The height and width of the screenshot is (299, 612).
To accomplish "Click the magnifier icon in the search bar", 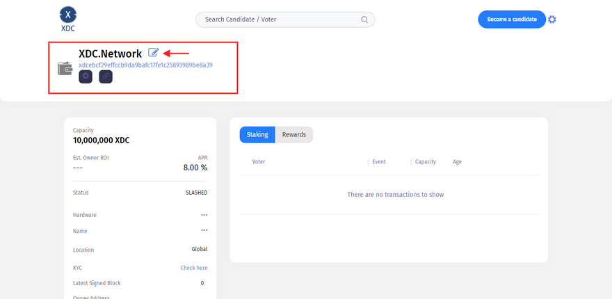I will [364, 19].
